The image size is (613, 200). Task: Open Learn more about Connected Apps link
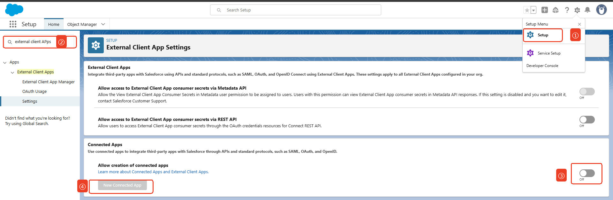pos(153,172)
